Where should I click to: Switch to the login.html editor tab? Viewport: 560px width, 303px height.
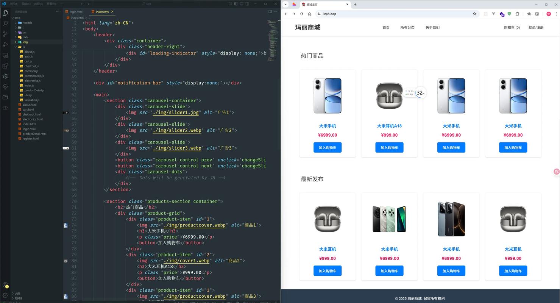pyautogui.click(x=75, y=11)
